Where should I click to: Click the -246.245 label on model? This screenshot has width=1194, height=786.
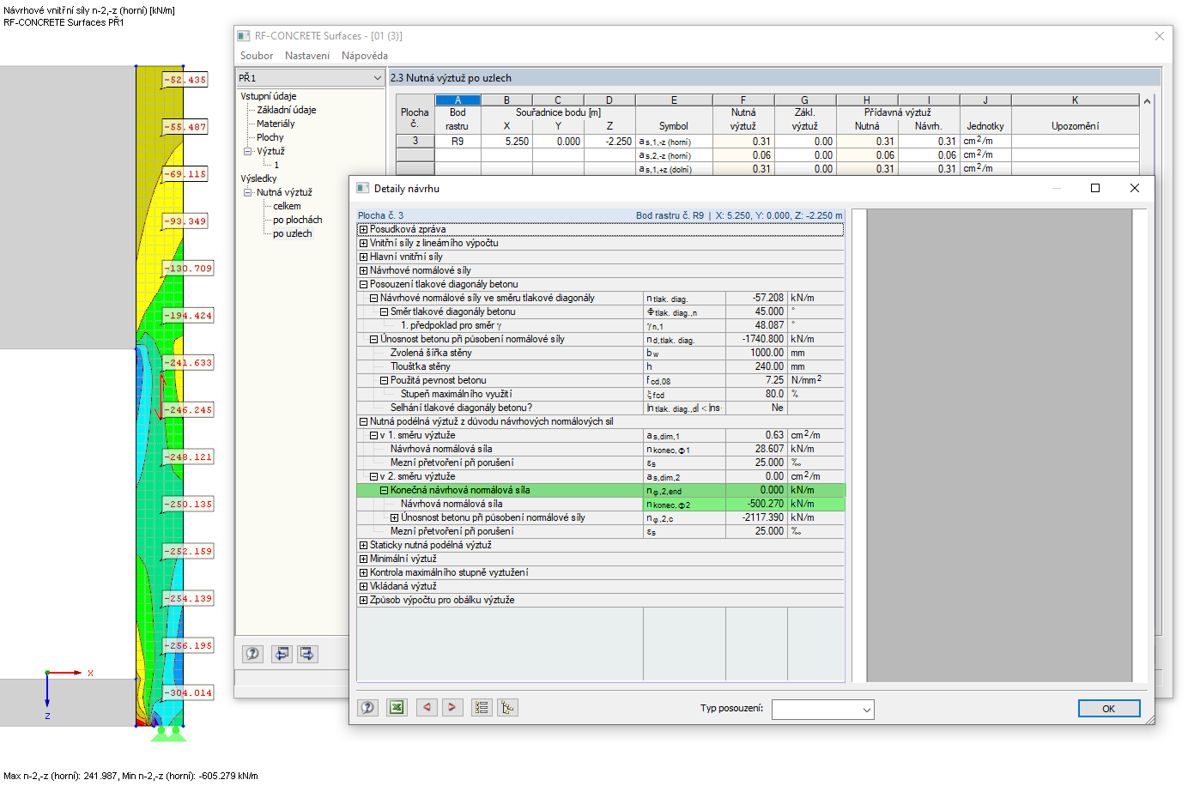point(188,410)
